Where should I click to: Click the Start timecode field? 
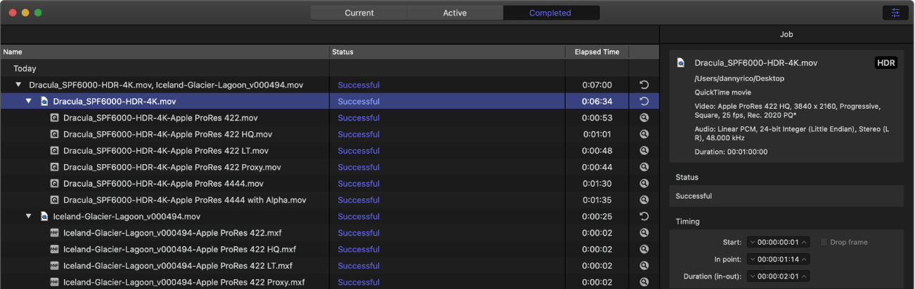coord(779,242)
